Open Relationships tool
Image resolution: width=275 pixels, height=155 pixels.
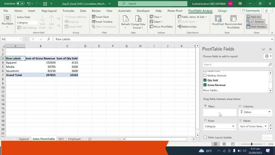point(187,27)
